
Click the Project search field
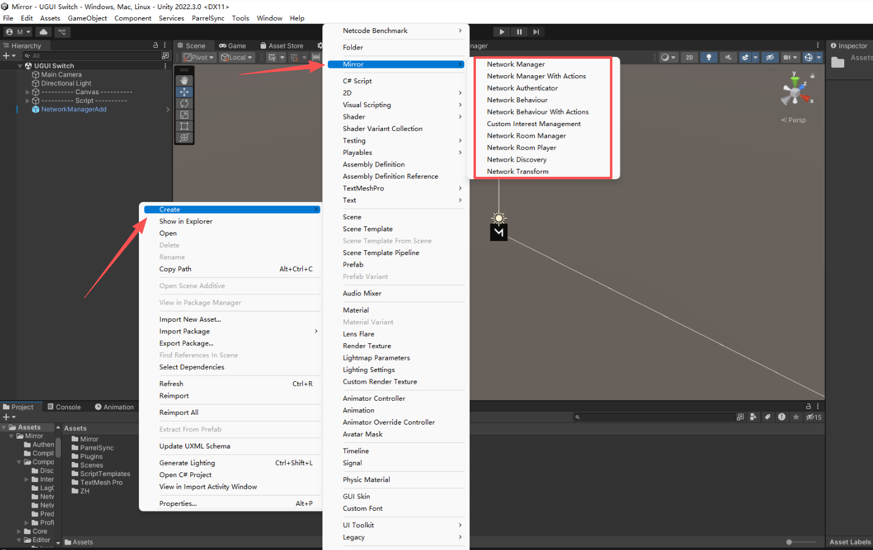[653, 417]
